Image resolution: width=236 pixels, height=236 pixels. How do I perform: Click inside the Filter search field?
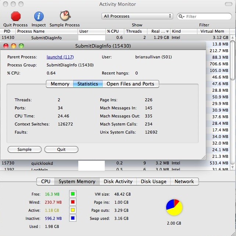point(204,17)
